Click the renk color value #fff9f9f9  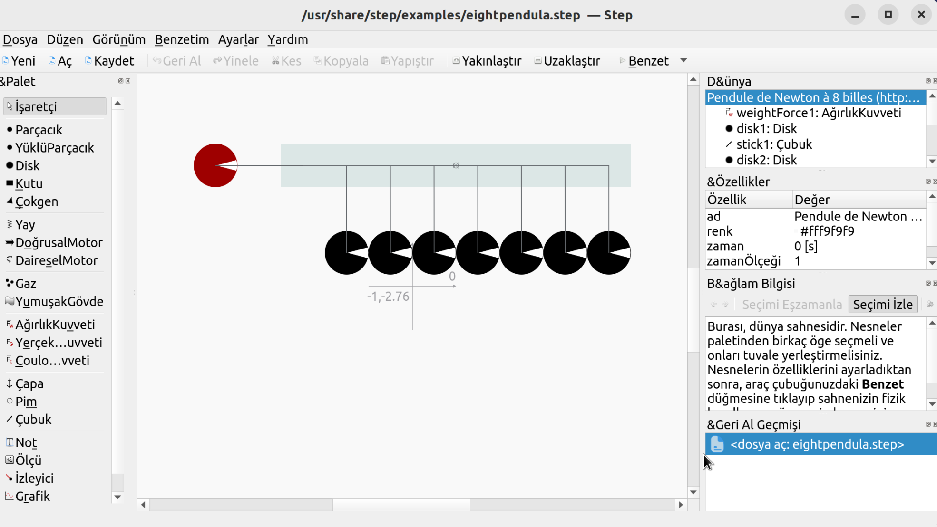point(827,231)
